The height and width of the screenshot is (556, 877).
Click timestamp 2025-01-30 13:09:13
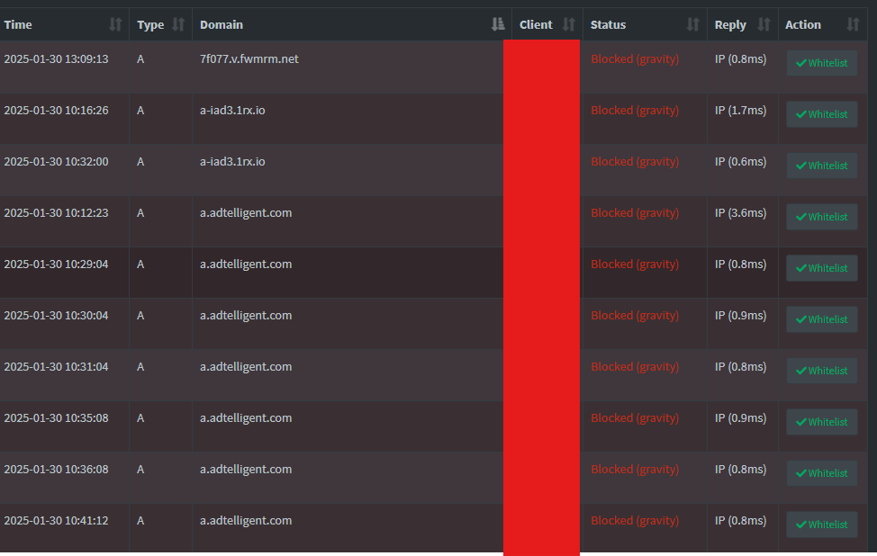[x=56, y=58]
